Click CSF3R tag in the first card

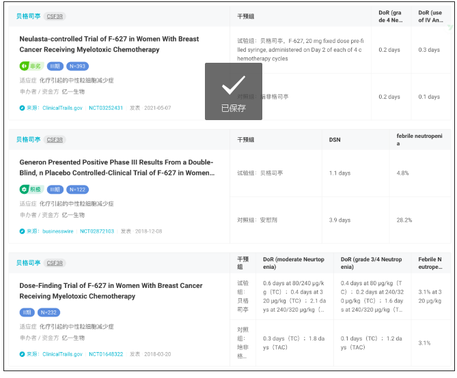tap(55, 16)
